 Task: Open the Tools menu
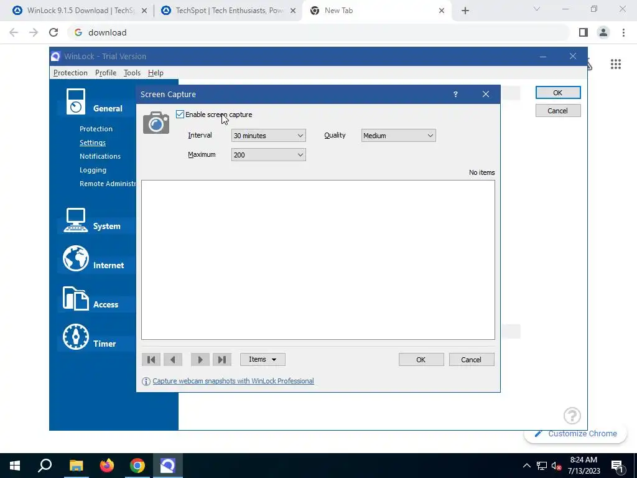(132, 73)
